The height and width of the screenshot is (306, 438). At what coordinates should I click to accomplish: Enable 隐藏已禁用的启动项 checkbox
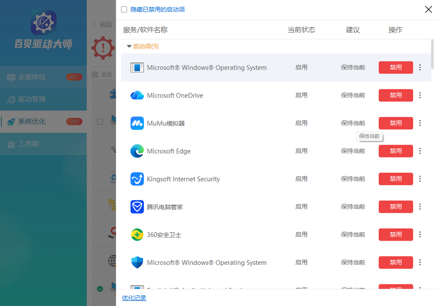(124, 10)
